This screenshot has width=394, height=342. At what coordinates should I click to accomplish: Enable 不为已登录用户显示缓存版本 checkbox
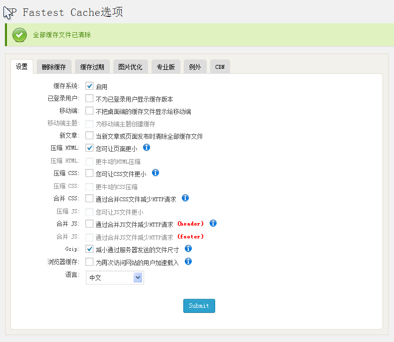point(89,98)
